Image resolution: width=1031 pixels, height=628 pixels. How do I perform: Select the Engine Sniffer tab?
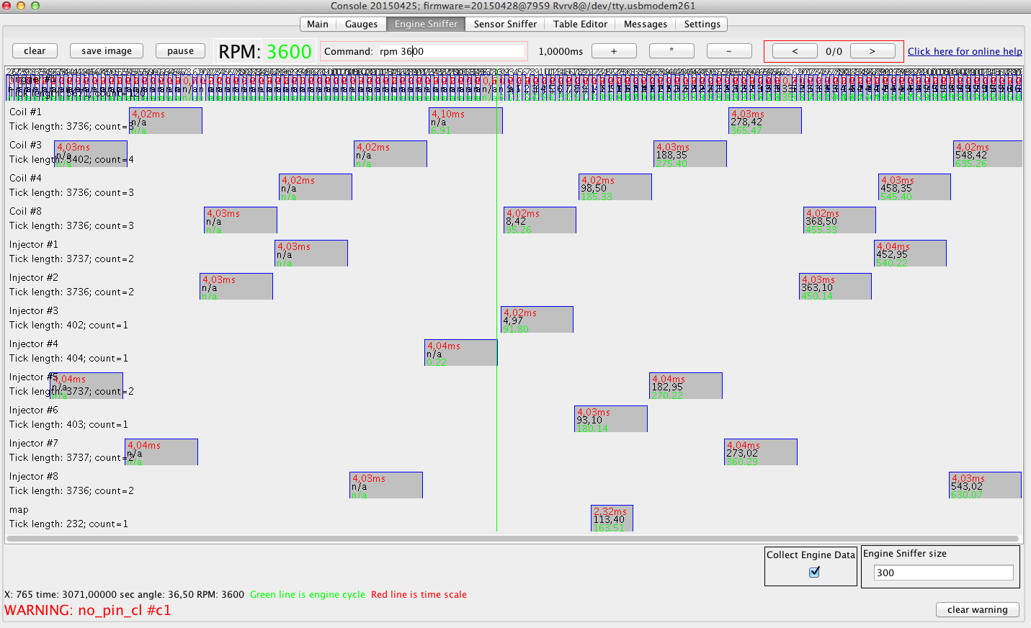click(426, 24)
